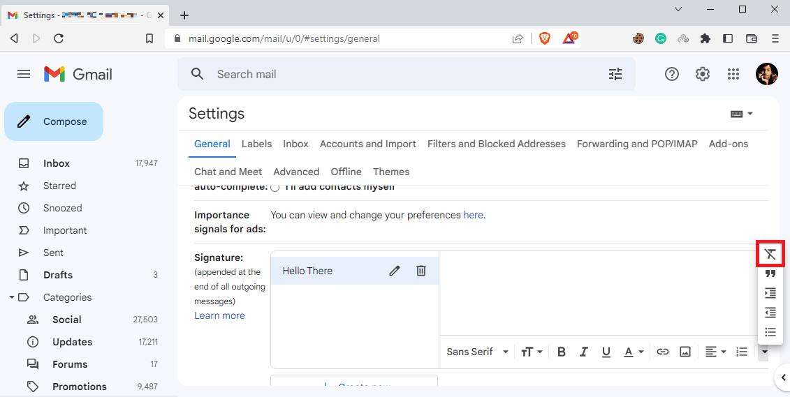790x397 pixels.
Task: Toggle the browser sidebar panel icon
Action: [728, 38]
